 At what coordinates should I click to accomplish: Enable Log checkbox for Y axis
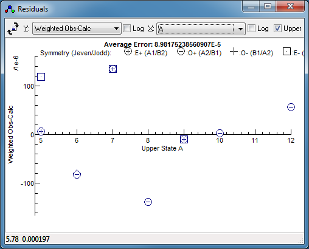coord(127,29)
